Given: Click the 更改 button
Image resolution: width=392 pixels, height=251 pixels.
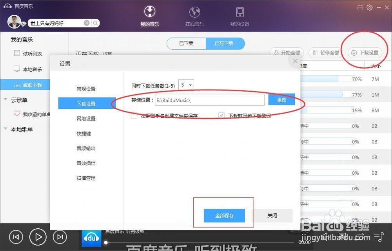Looking at the screenshot, I should click(x=281, y=99).
